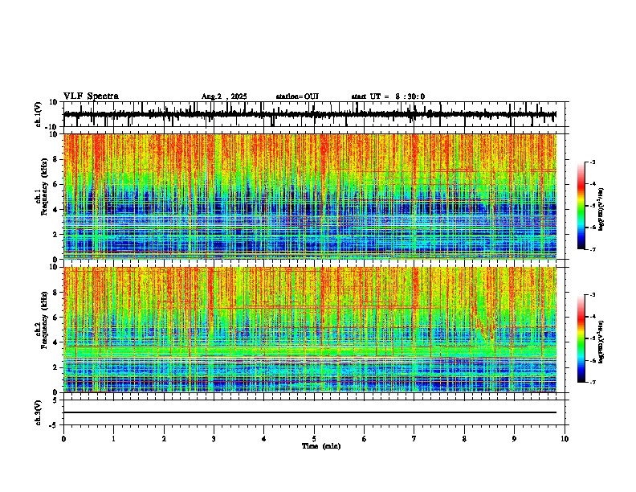This screenshot has height=492, width=636.
Task: Click time axis tick label "3"
Action: click(214, 439)
